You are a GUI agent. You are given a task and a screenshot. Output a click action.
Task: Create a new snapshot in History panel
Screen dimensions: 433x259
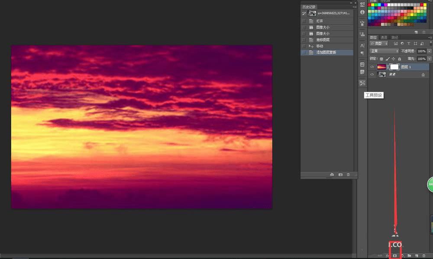click(340, 174)
